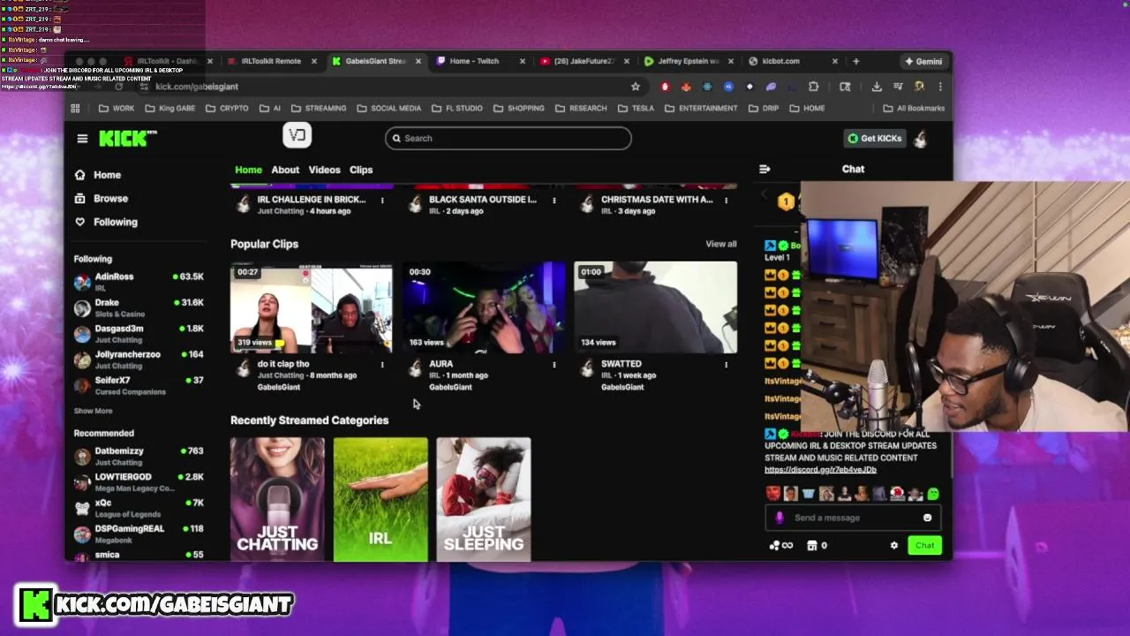This screenshot has height=636, width=1130.
Task: Open options menu for SWATTED clip
Action: 726,364
